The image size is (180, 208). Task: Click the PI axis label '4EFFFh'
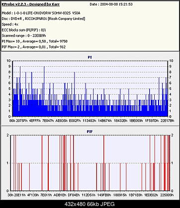[35, 121]
